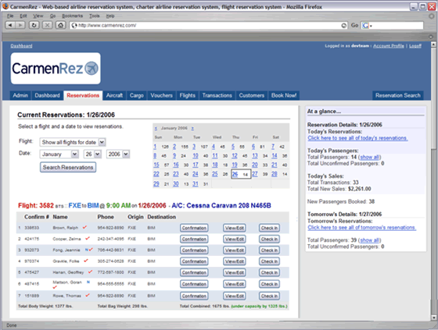This screenshot has width=438, height=330.
Task: Click blue N marker beside Mattson, Goran
Action: tap(88, 282)
